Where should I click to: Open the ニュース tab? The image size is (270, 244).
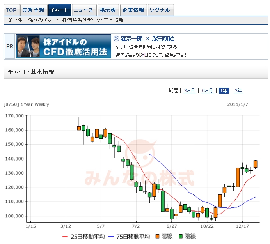[x=84, y=10]
